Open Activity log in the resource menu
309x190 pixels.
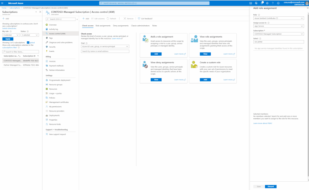(54, 29)
